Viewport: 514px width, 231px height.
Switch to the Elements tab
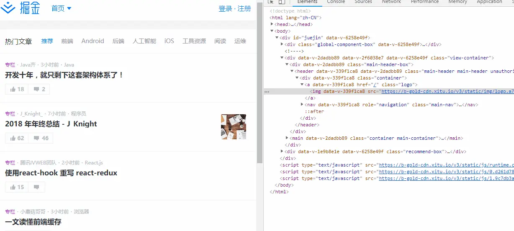click(307, 2)
